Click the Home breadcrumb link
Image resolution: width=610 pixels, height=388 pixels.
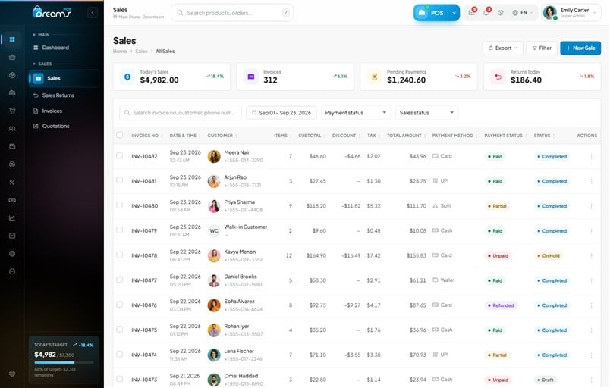click(x=120, y=52)
